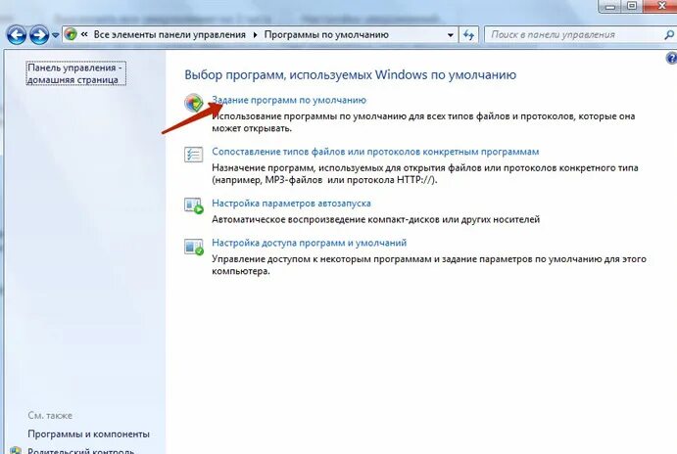Click breadcrumb 'Программы по умолчанию'
This screenshot has width=677, height=454.
[326, 34]
